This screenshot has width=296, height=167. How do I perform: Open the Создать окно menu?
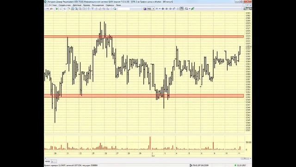(x=65, y=5)
